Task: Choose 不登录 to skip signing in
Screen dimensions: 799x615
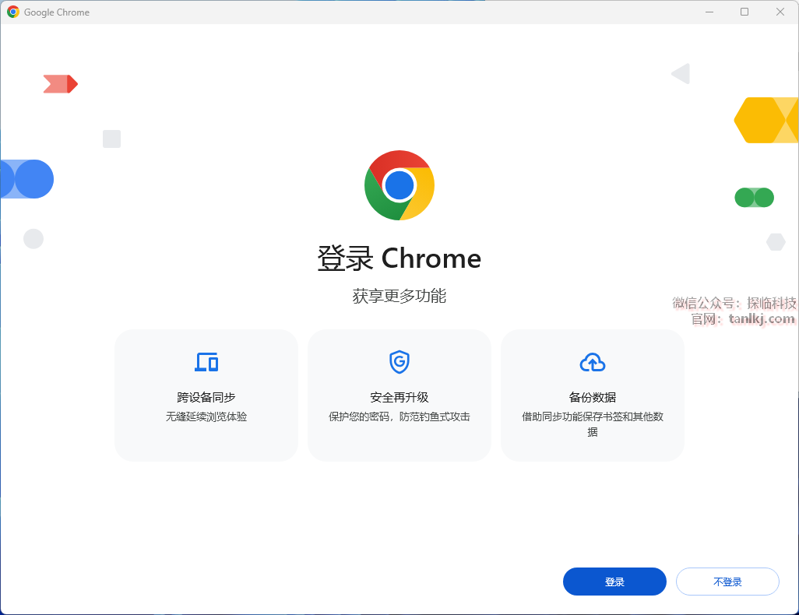Action: [x=727, y=582]
